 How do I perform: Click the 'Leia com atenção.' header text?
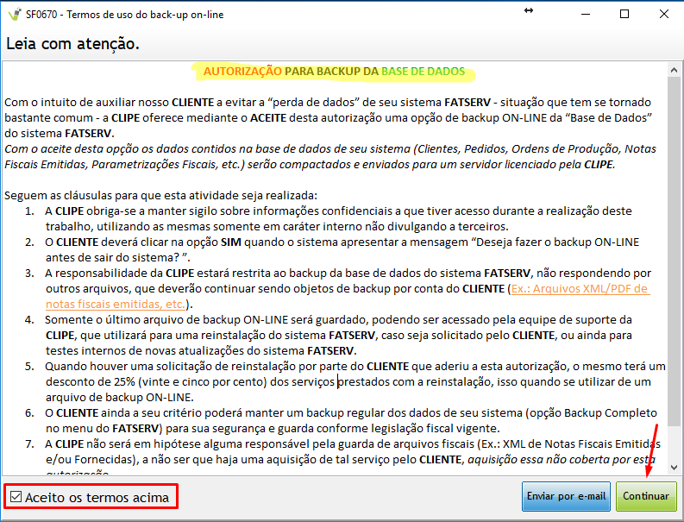[72, 43]
